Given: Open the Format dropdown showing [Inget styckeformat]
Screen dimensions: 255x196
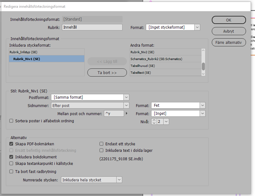Looking at the screenshot, I should pyautogui.click(x=197, y=27).
